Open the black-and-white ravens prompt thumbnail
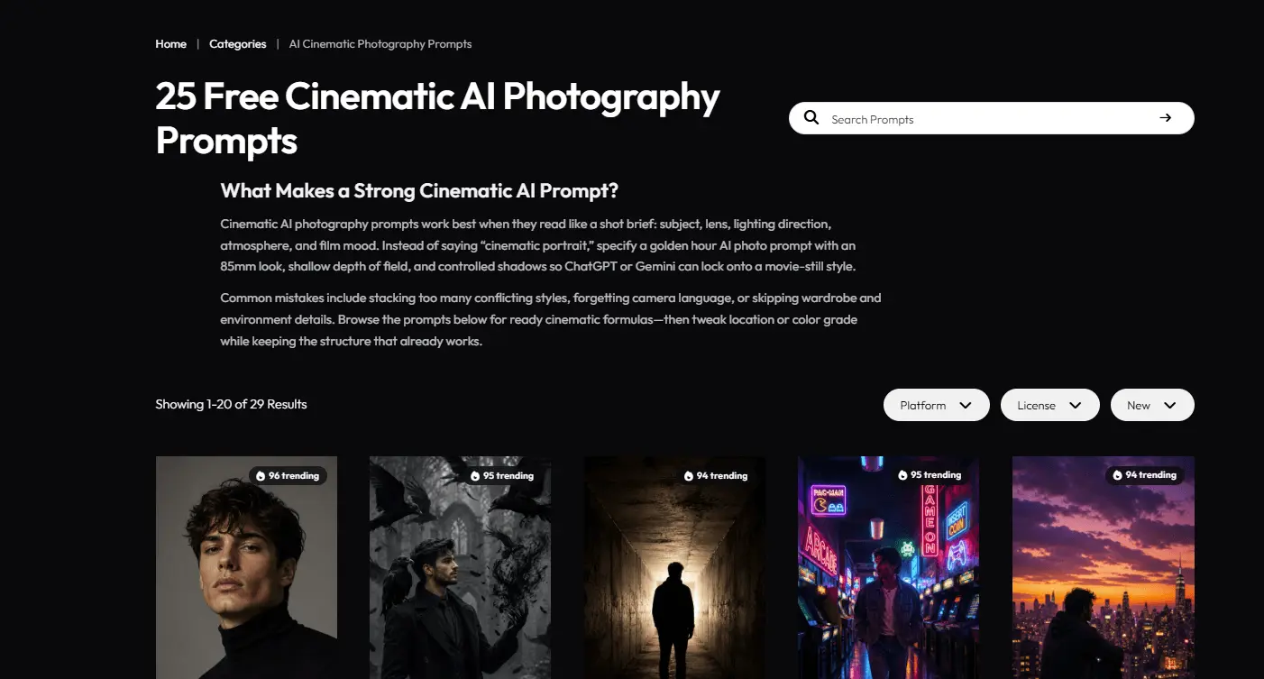Screen dimensions: 1264x679 click(x=461, y=567)
